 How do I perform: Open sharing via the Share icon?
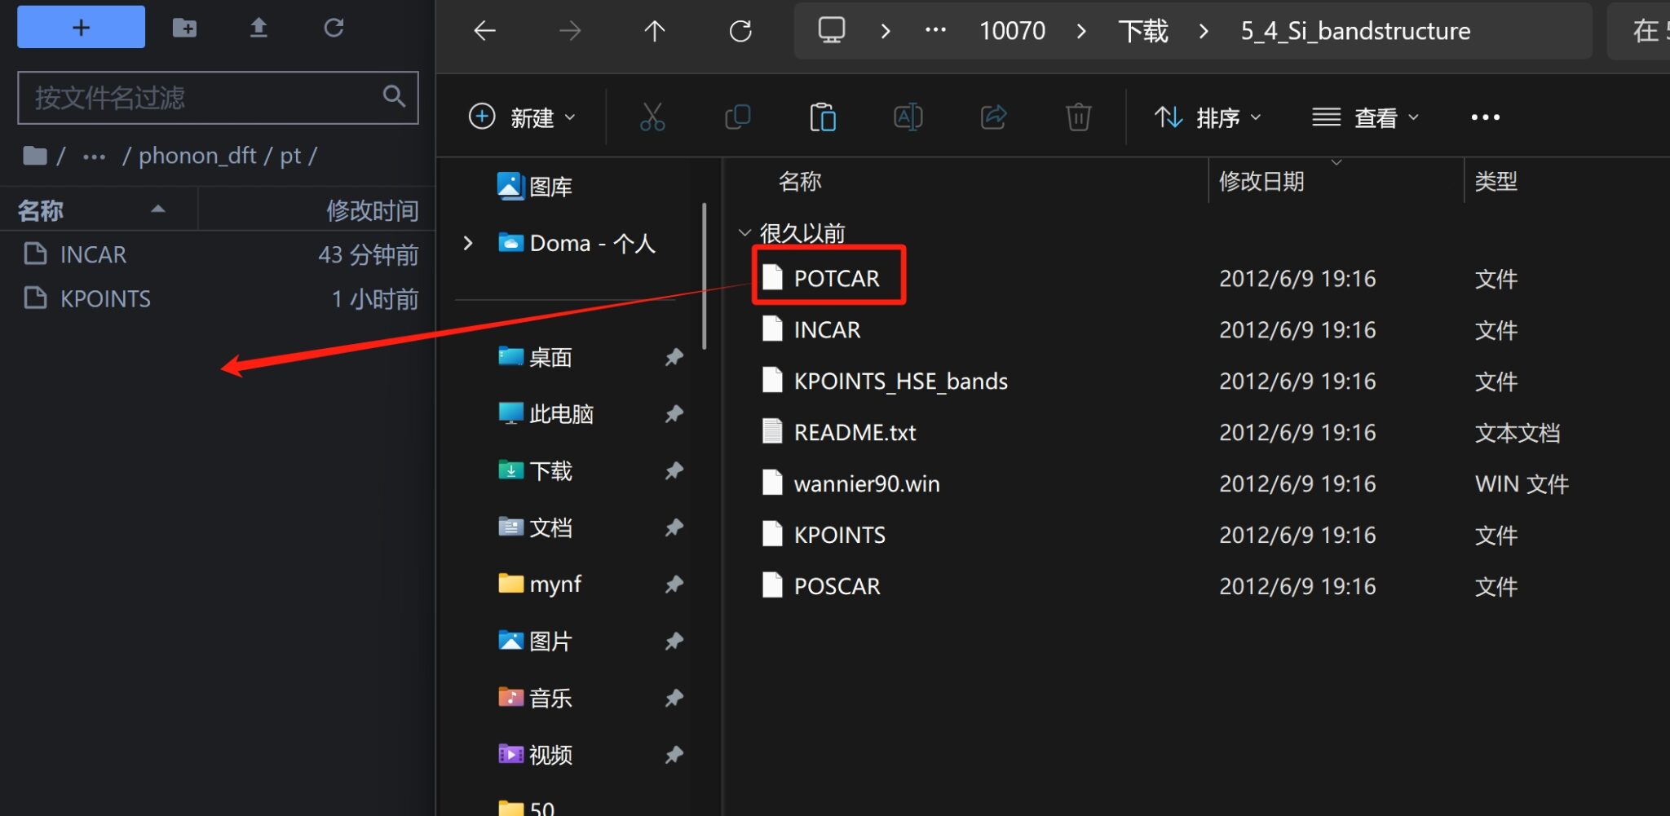pos(994,117)
